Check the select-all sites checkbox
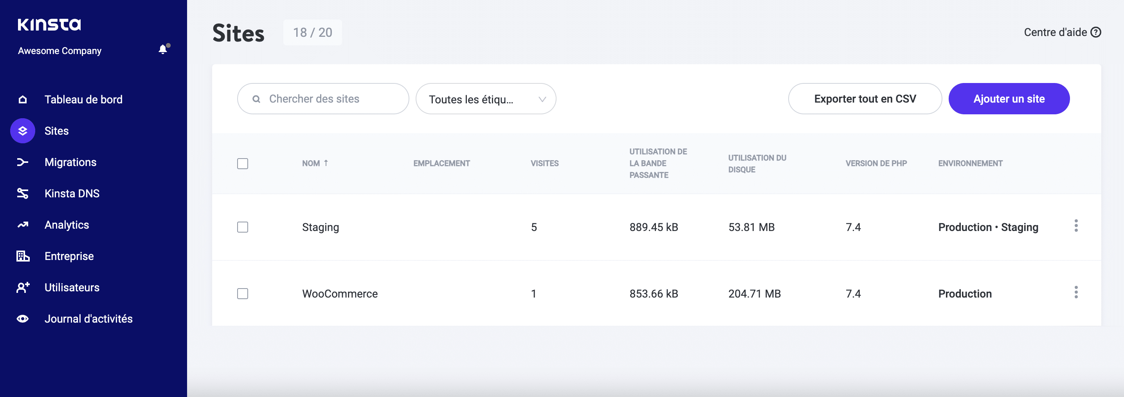Viewport: 1124px width, 397px height. pyautogui.click(x=243, y=163)
